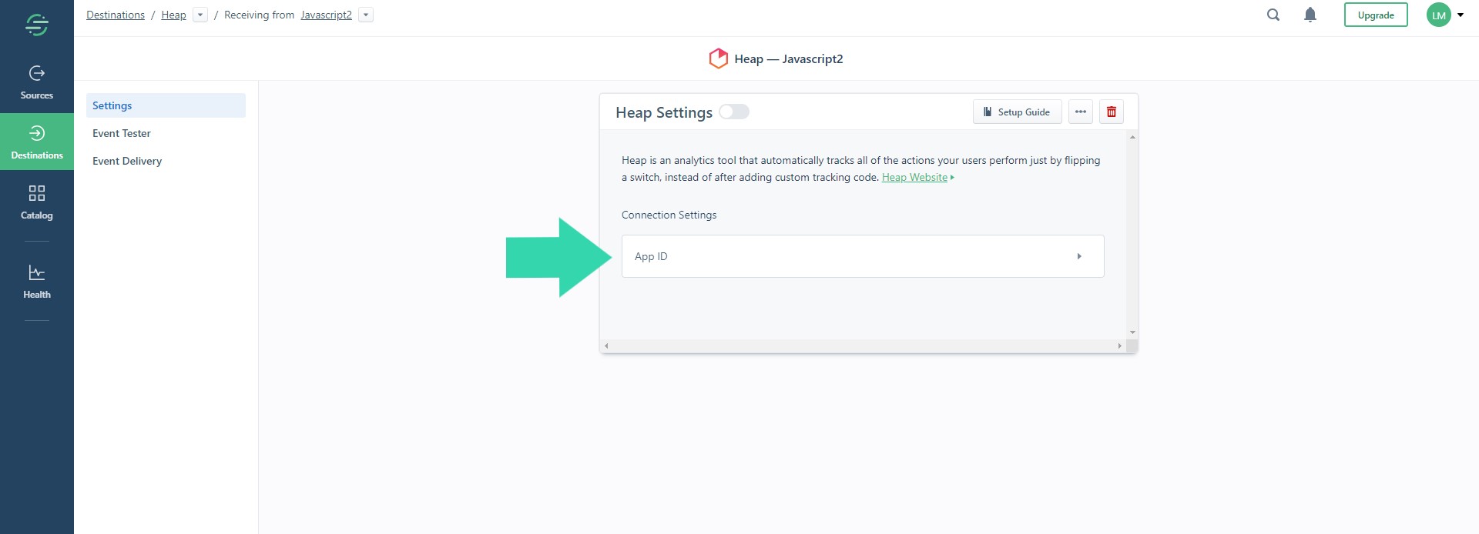Open the Catalog sidebar section
This screenshot has width=1479, height=534.
(x=36, y=202)
